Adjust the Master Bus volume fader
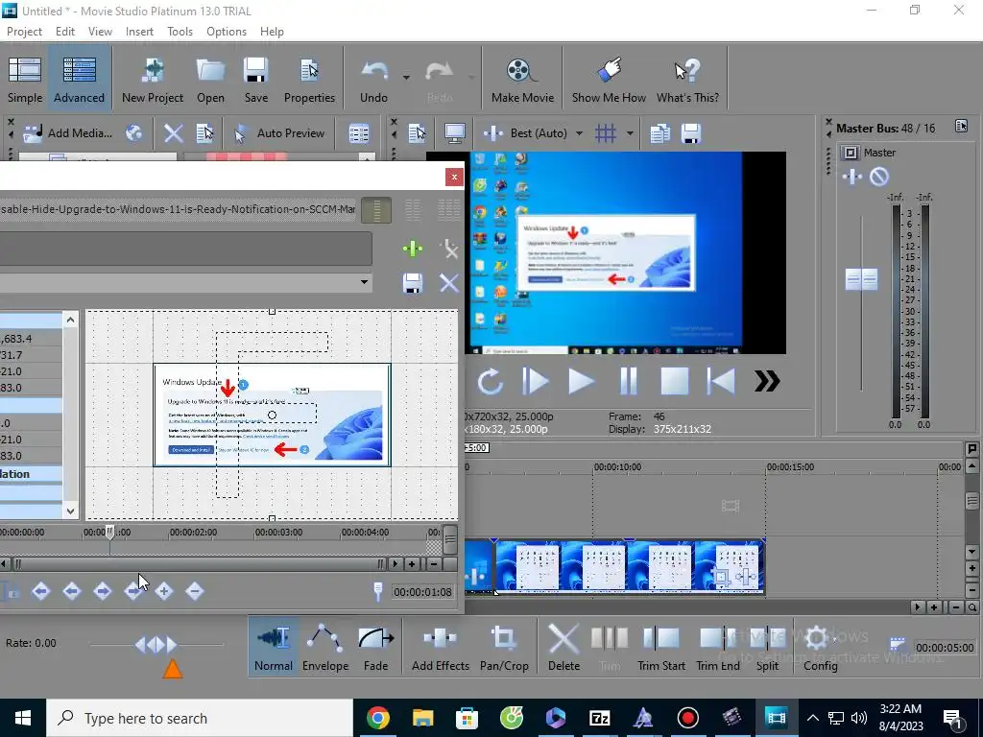Image resolution: width=983 pixels, height=737 pixels. point(861,279)
